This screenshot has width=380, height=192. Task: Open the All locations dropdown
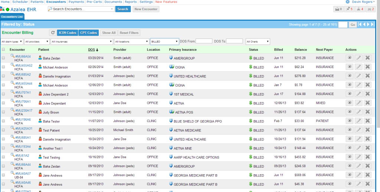click(x=132, y=41)
